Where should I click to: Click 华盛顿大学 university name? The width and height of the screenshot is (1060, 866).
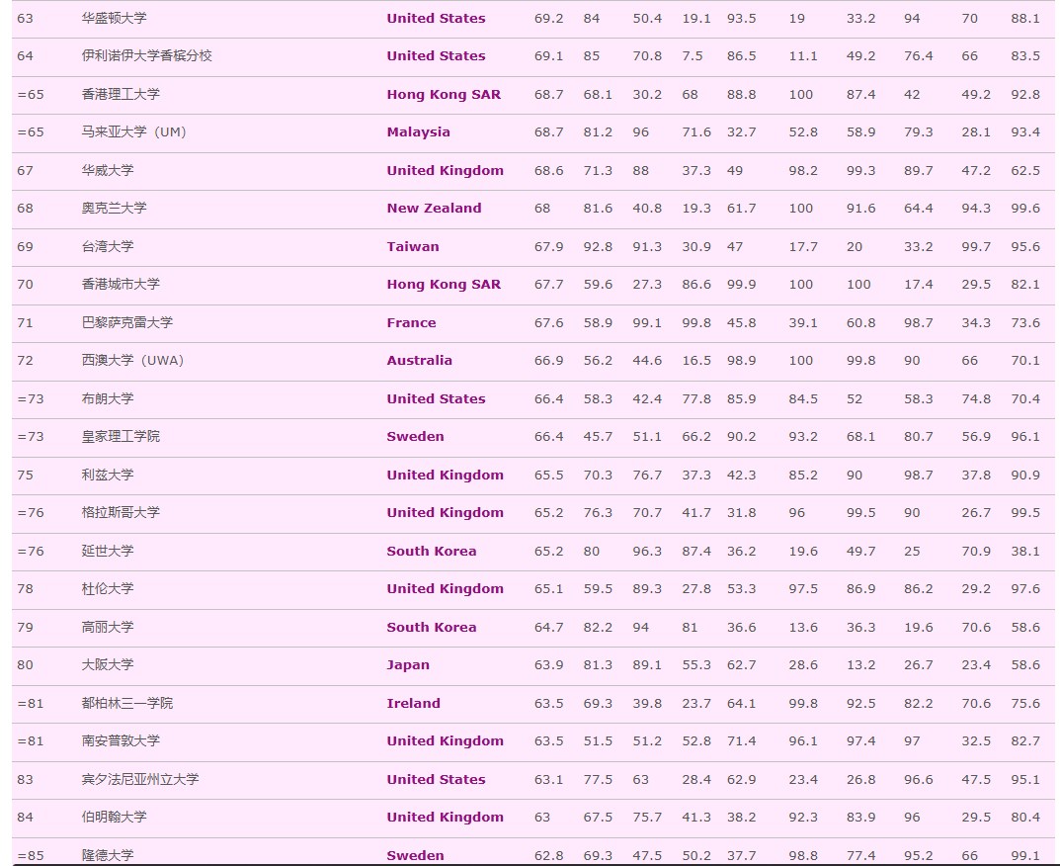(114, 18)
